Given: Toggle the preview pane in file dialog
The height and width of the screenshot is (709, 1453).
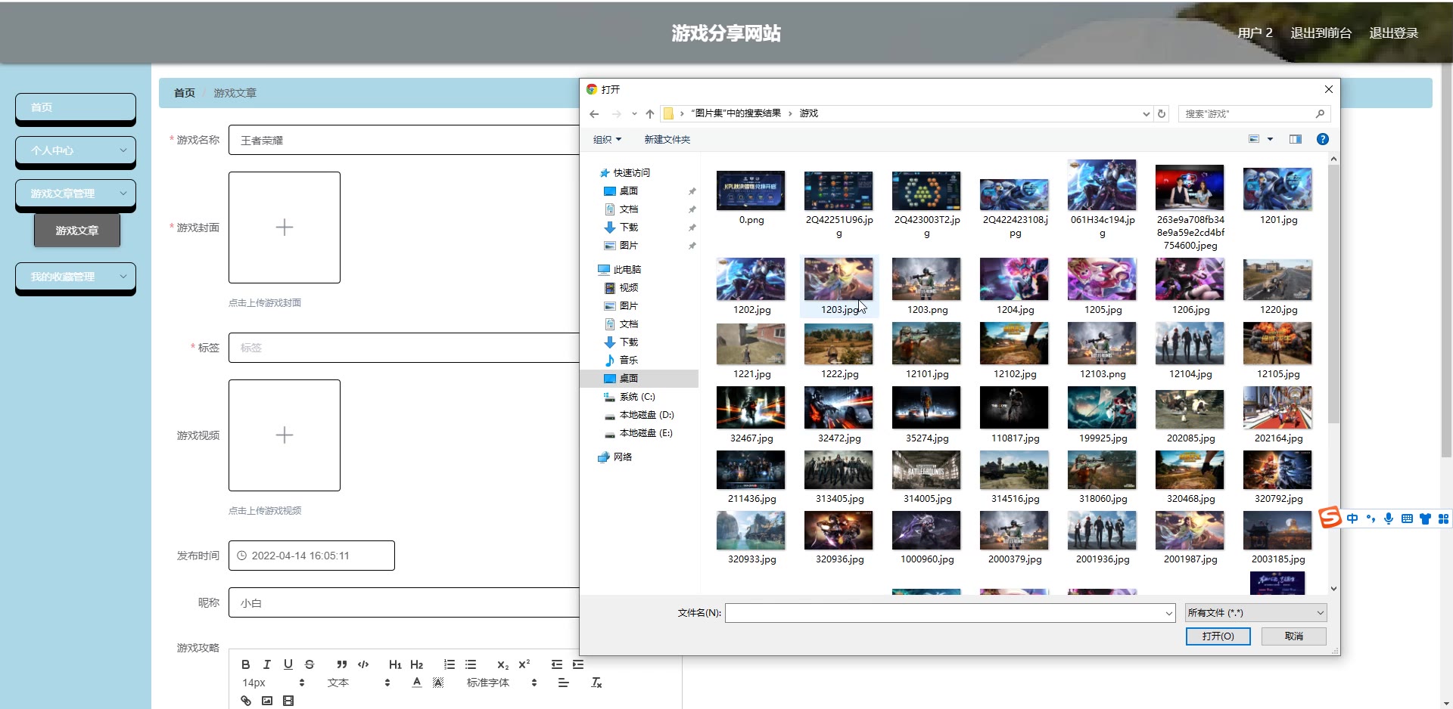Looking at the screenshot, I should pyautogui.click(x=1295, y=139).
